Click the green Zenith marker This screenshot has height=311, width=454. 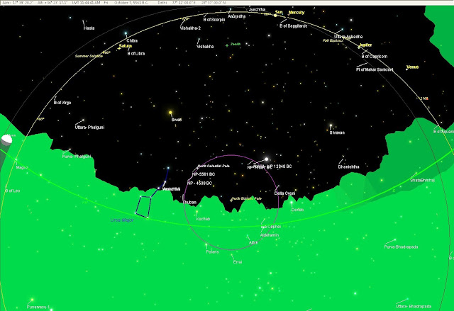click(227, 45)
